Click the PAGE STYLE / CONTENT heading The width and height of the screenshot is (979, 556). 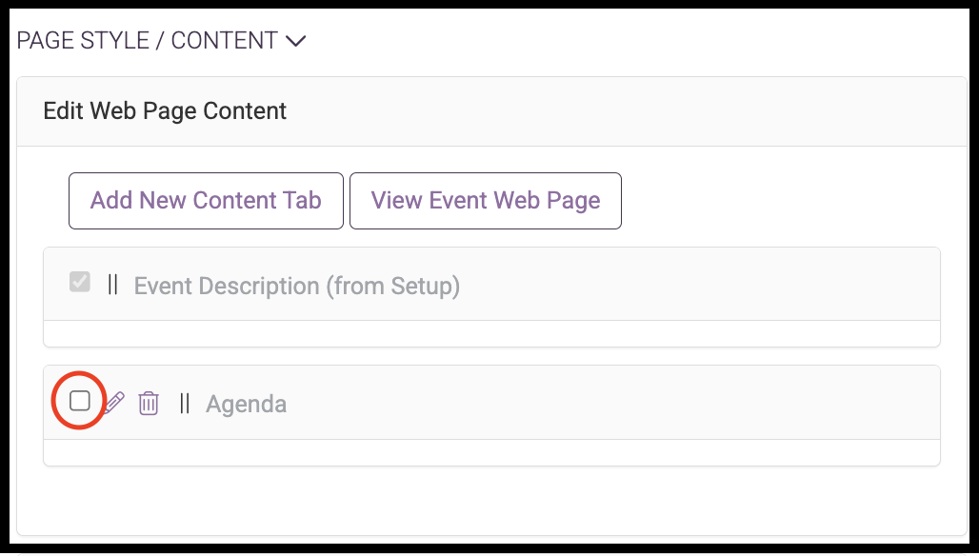[148, 41]
